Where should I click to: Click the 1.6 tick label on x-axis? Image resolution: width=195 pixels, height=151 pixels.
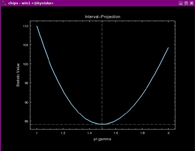click(116, 133)
